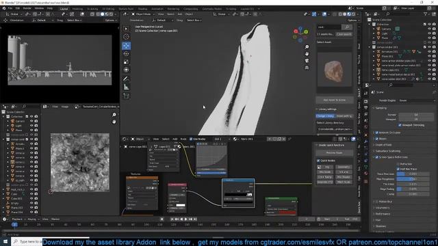This screenshot has width=438, height=246.
Task: Click the viewport pan hand icon
Action: tap(307, 53)
